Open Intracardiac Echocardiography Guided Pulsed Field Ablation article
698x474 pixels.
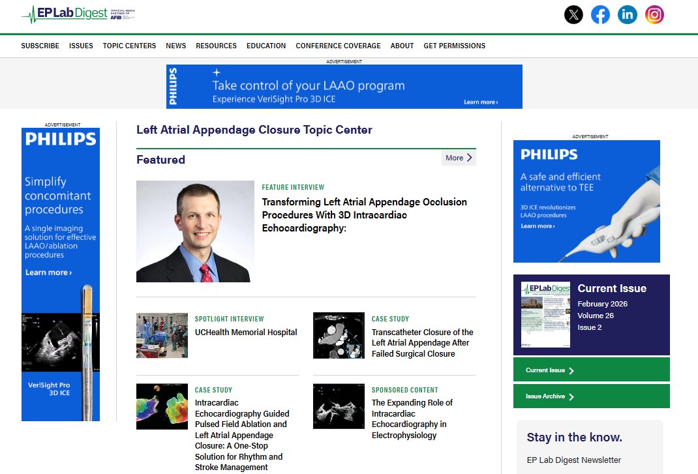click(242, 435)
